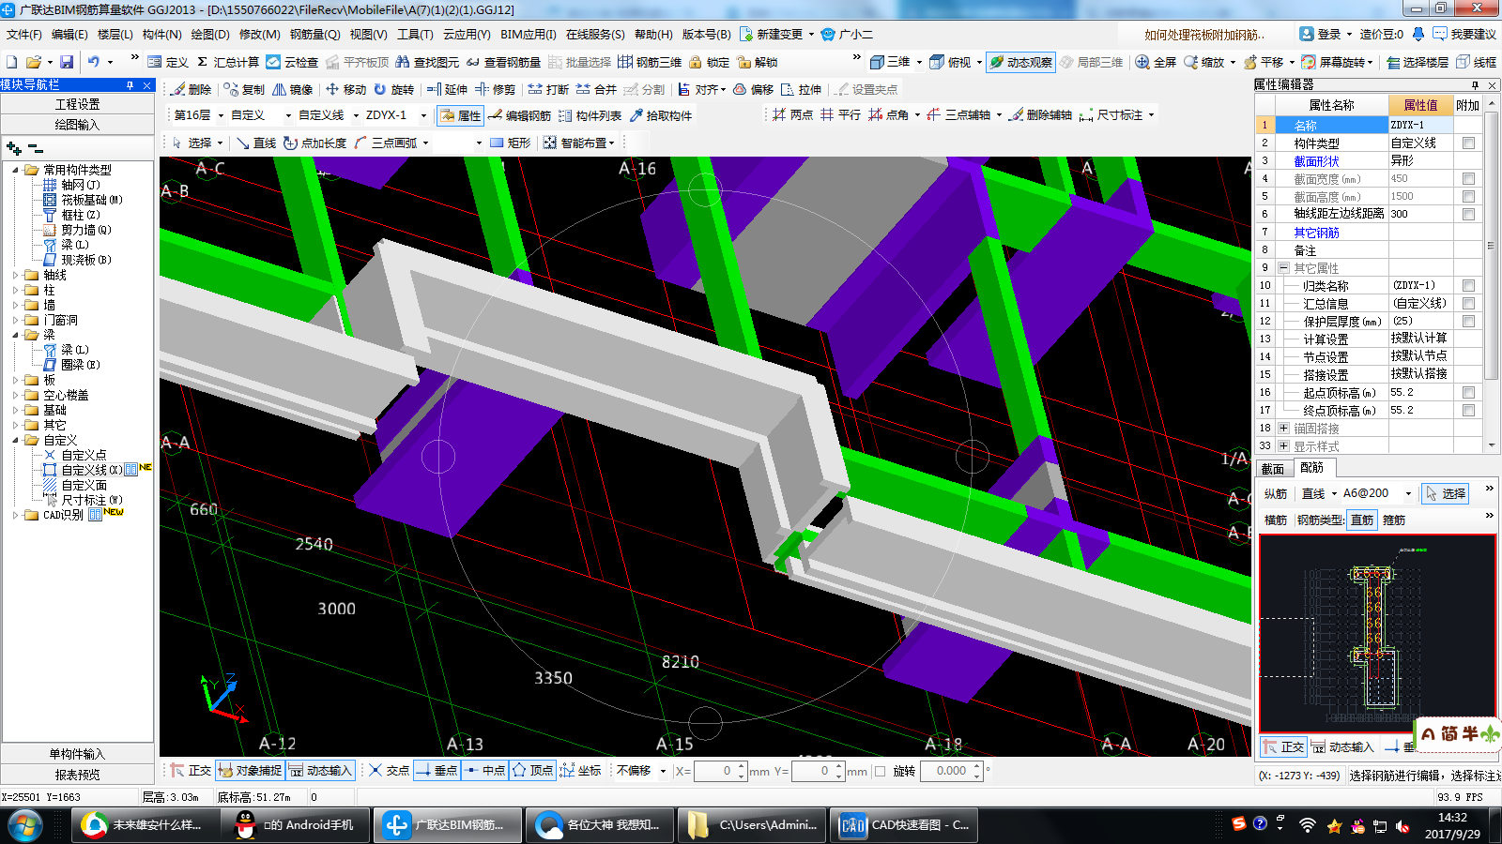Click 查找图元 find element tool
Screen dimensions: 1502x844
pyautogui.click(x=427, y=62)
